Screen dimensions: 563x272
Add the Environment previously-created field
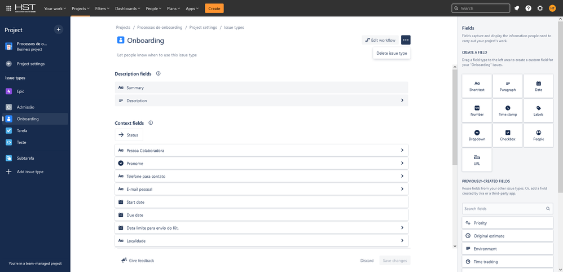click(x=508, y=249)
